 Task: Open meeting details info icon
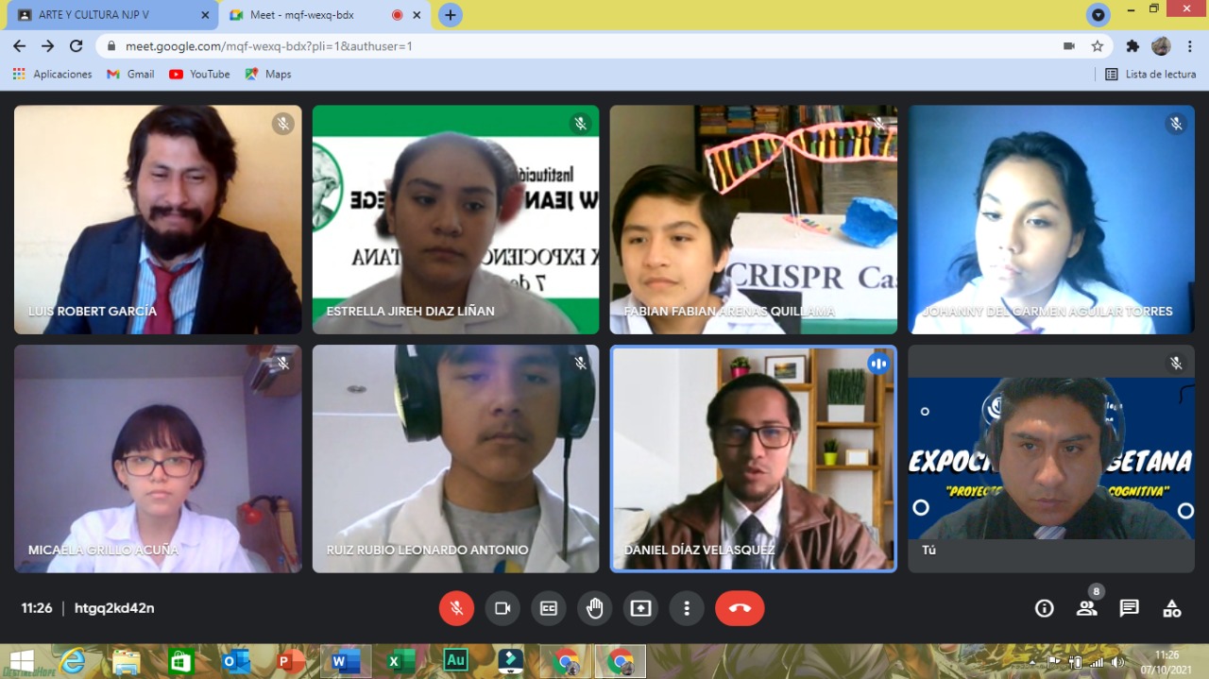pyautogui.click(x=1044, y=608)
